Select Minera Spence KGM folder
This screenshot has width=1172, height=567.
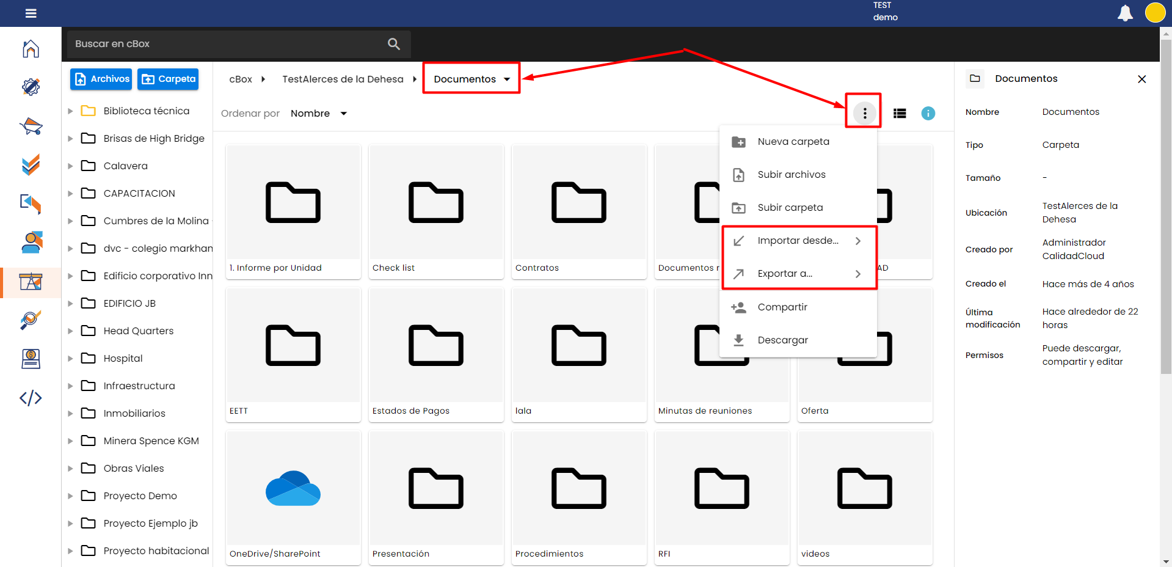coord(151,441)
